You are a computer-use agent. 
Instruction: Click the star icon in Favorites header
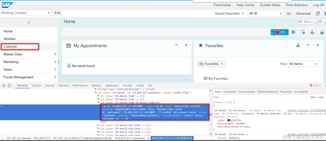coord(201,45)
